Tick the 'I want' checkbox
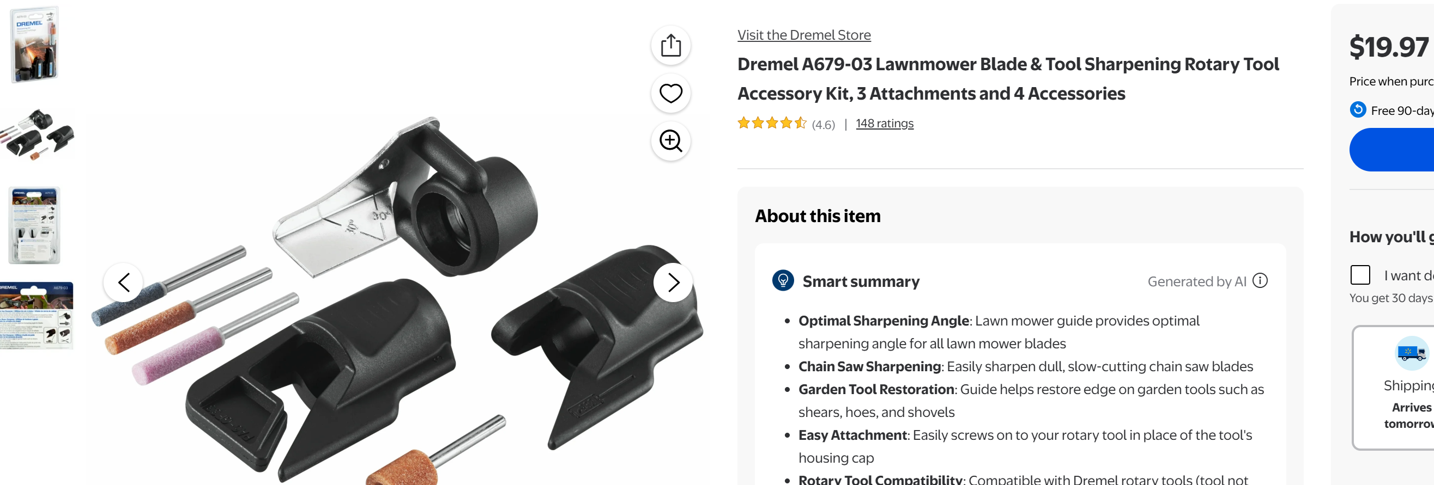1434x485 pixels. 1360,275
